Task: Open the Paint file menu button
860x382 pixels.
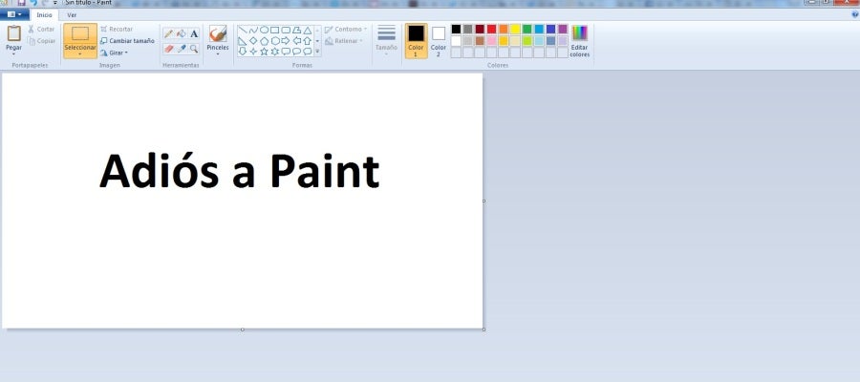Action: (14, 14)
